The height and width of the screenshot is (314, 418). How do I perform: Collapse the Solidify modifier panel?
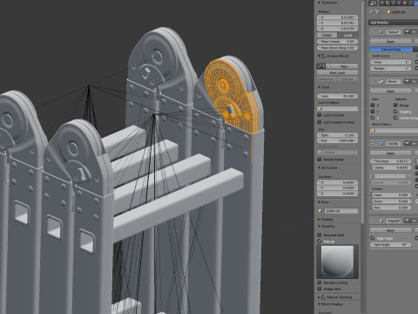(373, 144)
